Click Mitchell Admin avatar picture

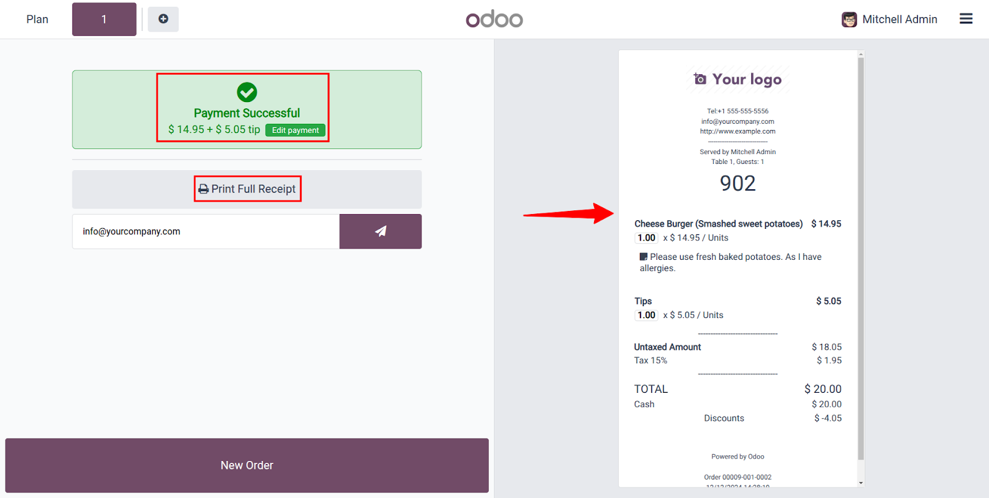pos(849,20)
